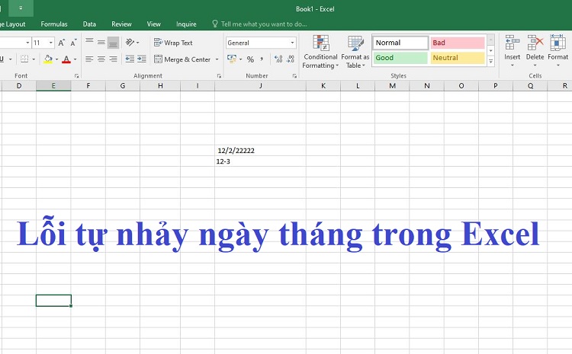
Task: Click Decrease Decimal icon
Action: click(x=291, y=59)
